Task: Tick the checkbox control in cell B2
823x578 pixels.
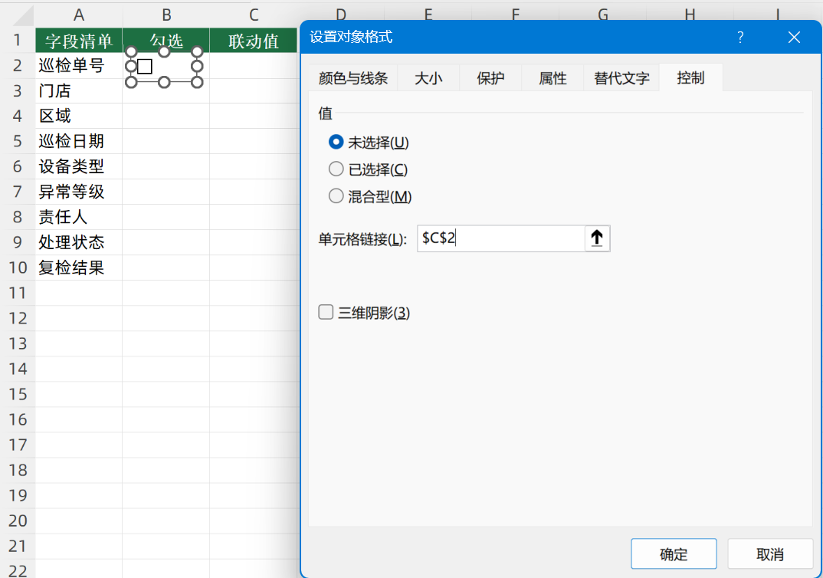Action: (145, 67)
